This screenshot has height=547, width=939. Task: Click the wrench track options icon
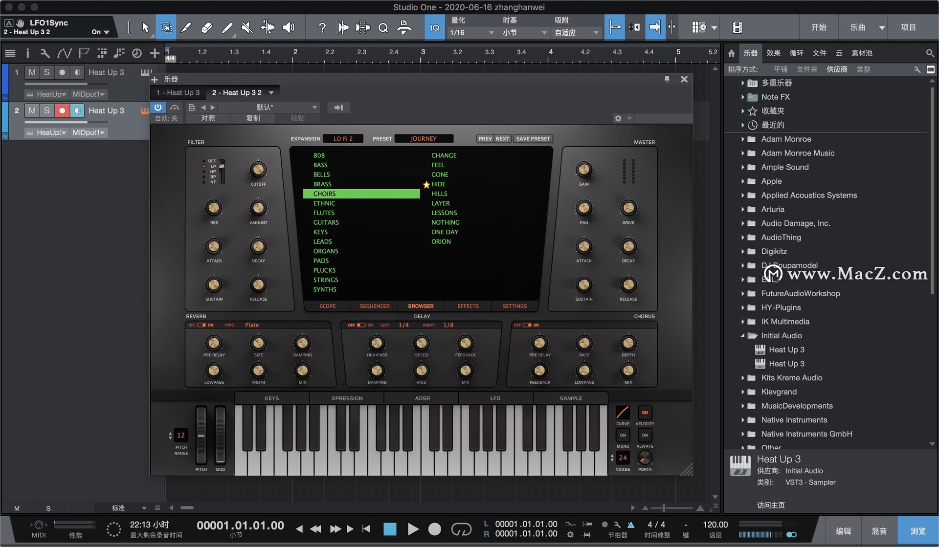pos(45,53)
